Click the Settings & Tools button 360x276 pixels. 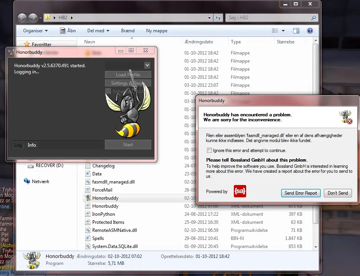[x=128, y=83]
